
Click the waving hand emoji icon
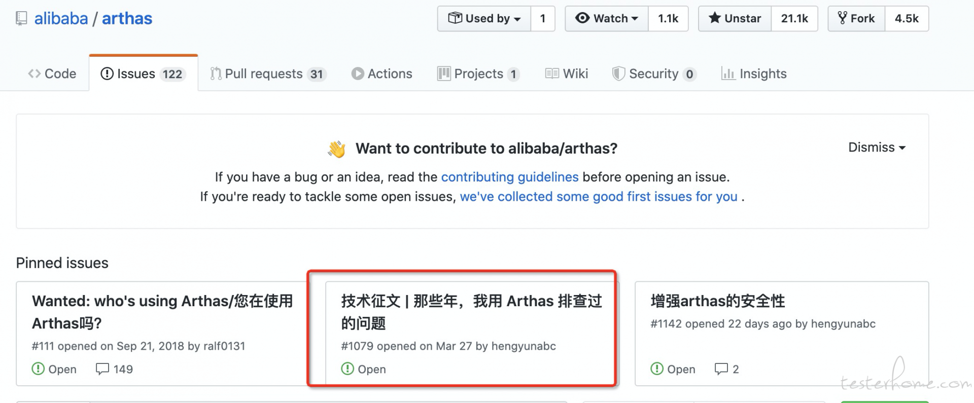tap(337, 149)
